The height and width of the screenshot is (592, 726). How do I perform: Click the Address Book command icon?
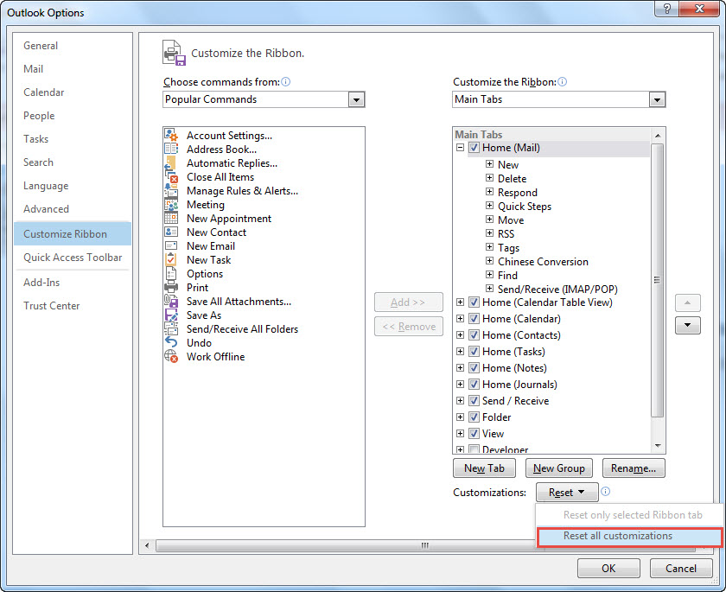[171, 149]
